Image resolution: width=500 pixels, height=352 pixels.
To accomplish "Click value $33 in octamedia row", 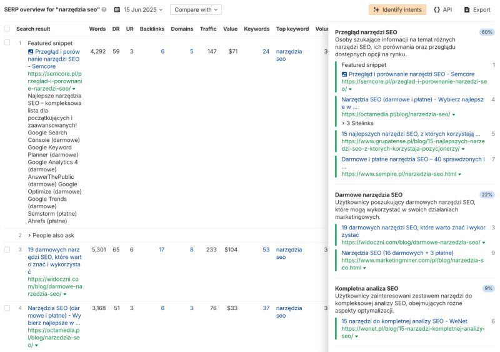I will 232,308.
